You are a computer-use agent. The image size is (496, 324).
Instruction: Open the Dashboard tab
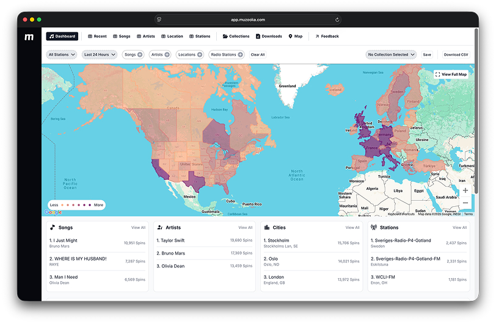point(62,37)
